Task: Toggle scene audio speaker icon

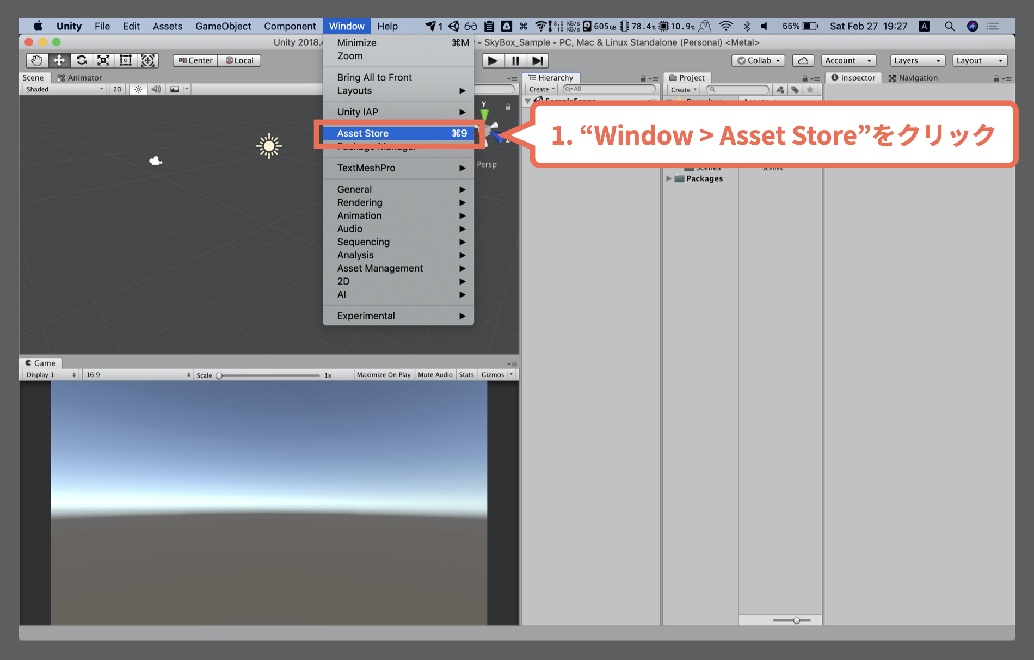Action: tap(156, 89)
